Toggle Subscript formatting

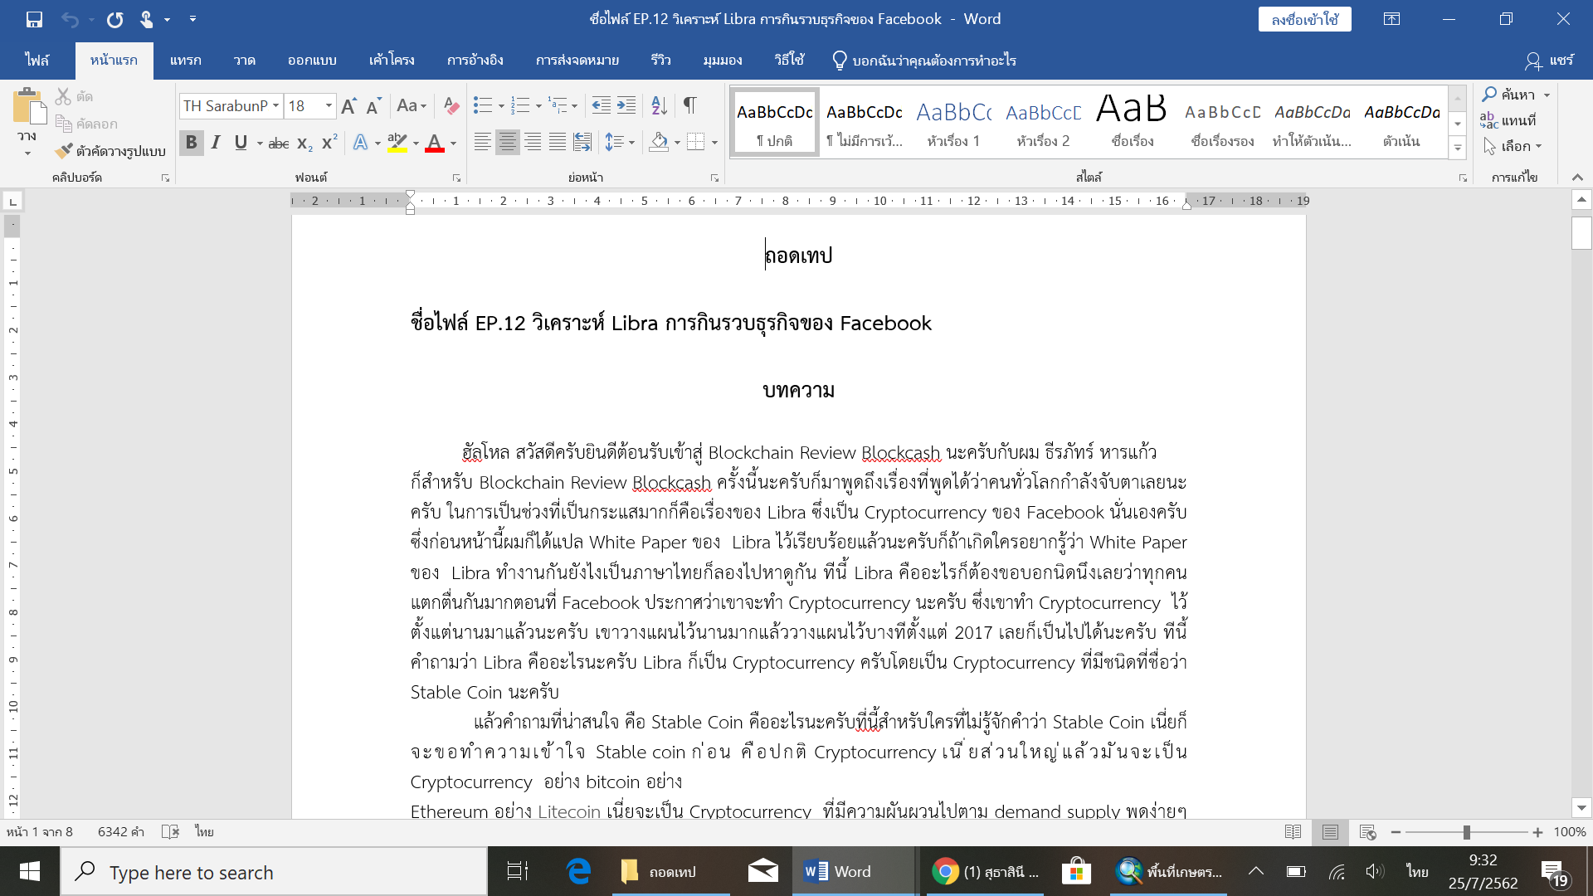[x=304, y=143]
